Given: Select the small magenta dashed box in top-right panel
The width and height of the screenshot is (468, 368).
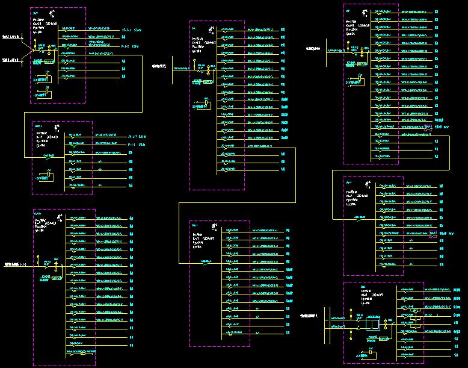Looking at the screenshot, I should [x=428, y=128].
